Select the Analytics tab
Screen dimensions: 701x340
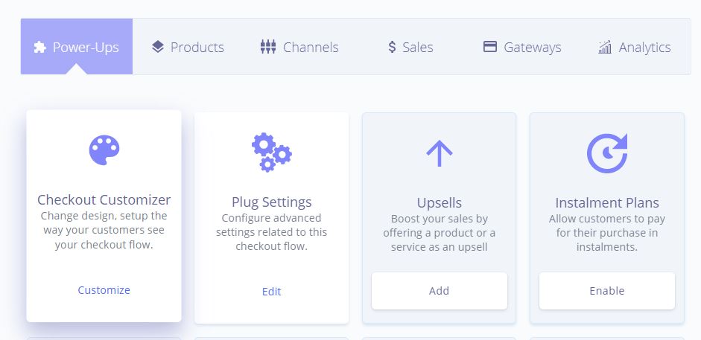(x=635, y=46)
